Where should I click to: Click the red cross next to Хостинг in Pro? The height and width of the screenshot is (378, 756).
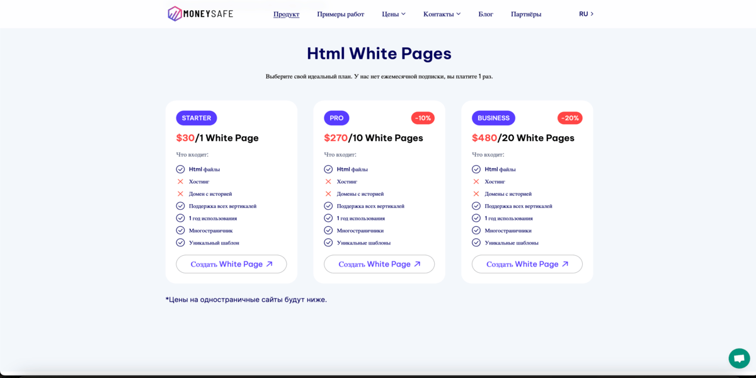point(328,181)
